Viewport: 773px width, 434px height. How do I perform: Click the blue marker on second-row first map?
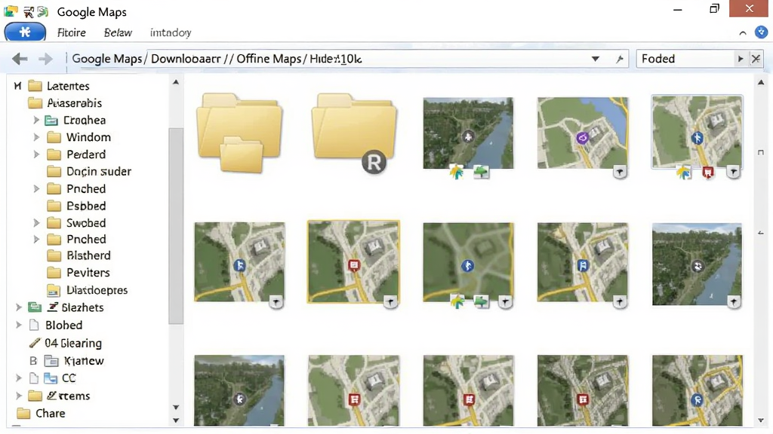coord(239,266)
